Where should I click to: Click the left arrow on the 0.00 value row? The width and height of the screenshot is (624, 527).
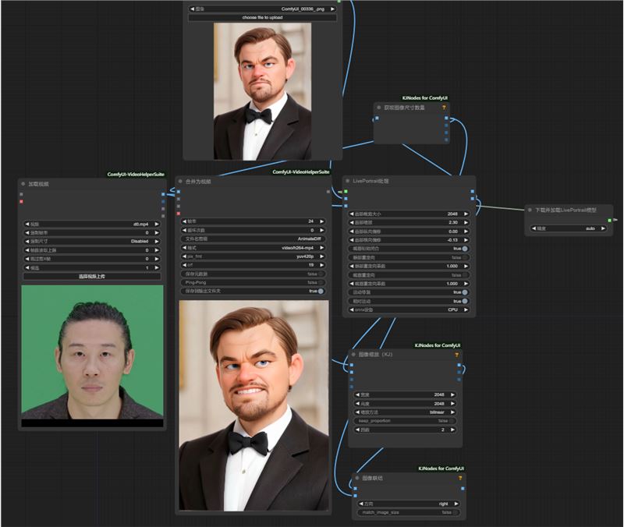(352, 231)
